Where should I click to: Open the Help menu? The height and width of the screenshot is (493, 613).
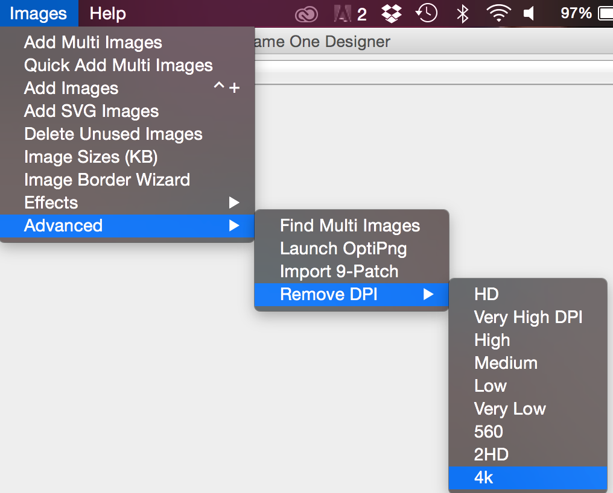pos(107,13)
